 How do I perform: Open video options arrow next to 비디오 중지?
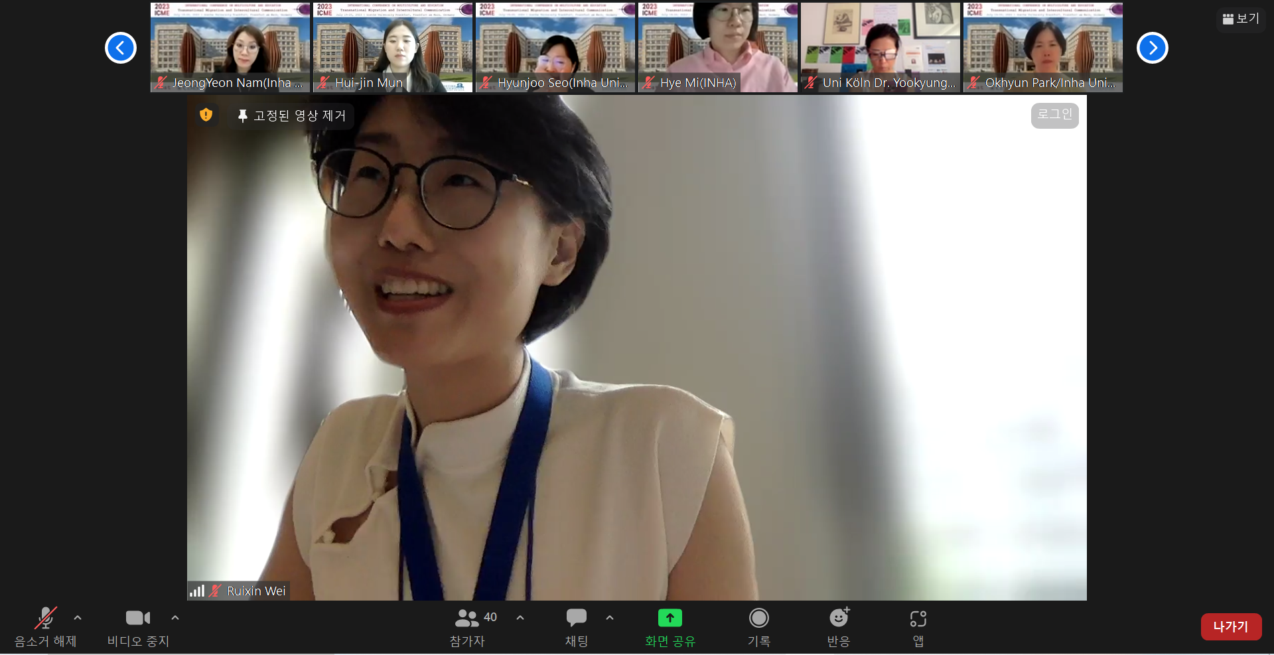pos(175,618)
